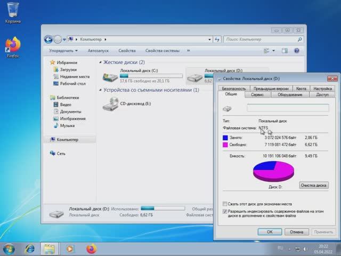Switch to the Доступ tab
Viewport: 341px width, 256px height.
click(x=322, y=95)
